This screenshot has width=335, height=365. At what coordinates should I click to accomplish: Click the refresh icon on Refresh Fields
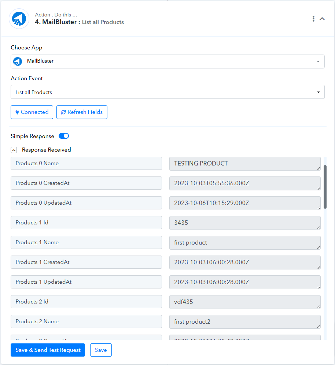63,112
